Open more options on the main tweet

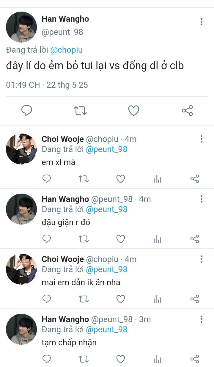202,22
